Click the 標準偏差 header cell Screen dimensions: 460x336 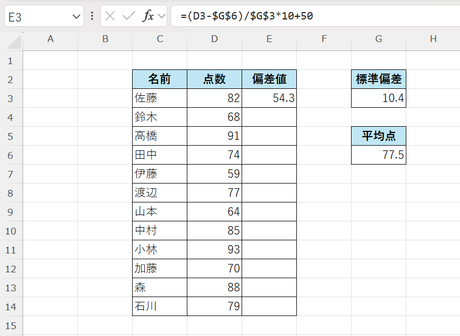(378, 79)
